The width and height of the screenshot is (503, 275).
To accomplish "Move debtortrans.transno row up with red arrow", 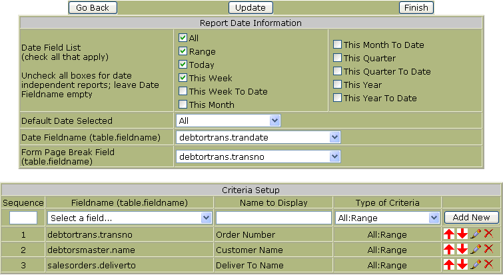I will click(449, 234).
